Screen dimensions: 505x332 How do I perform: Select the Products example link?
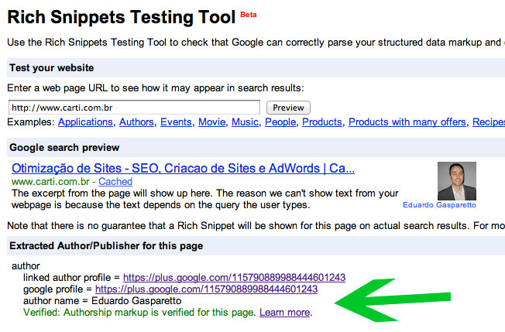coord(321,122)
